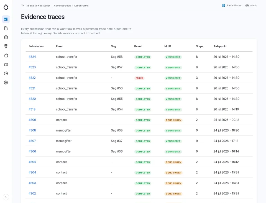Click Sag #56 cell

click(117, 88)
